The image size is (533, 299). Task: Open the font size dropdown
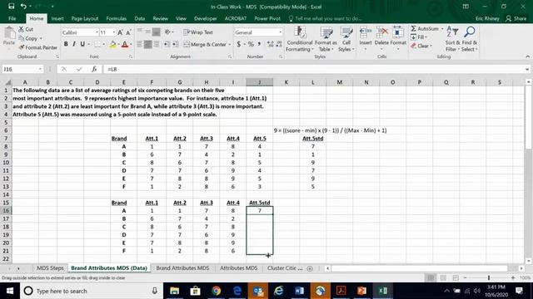114,32
